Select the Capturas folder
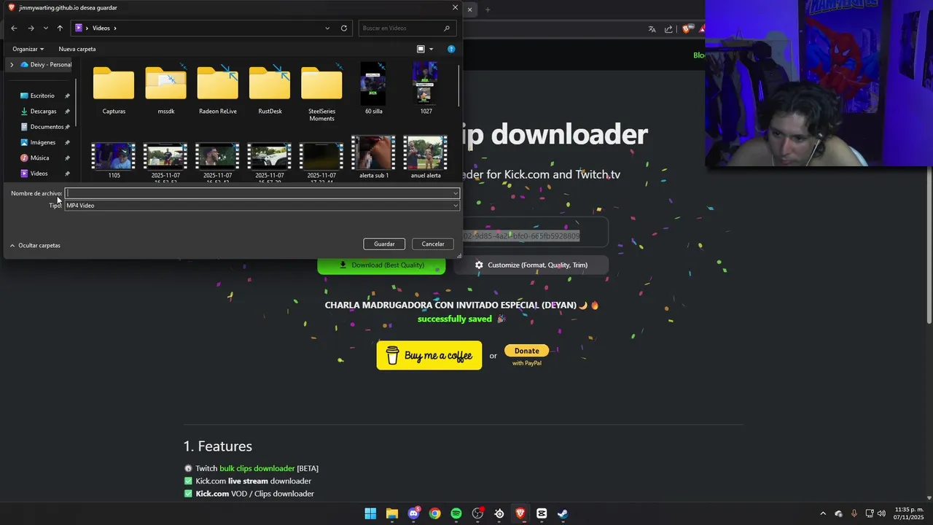 [x=114, y=90]
